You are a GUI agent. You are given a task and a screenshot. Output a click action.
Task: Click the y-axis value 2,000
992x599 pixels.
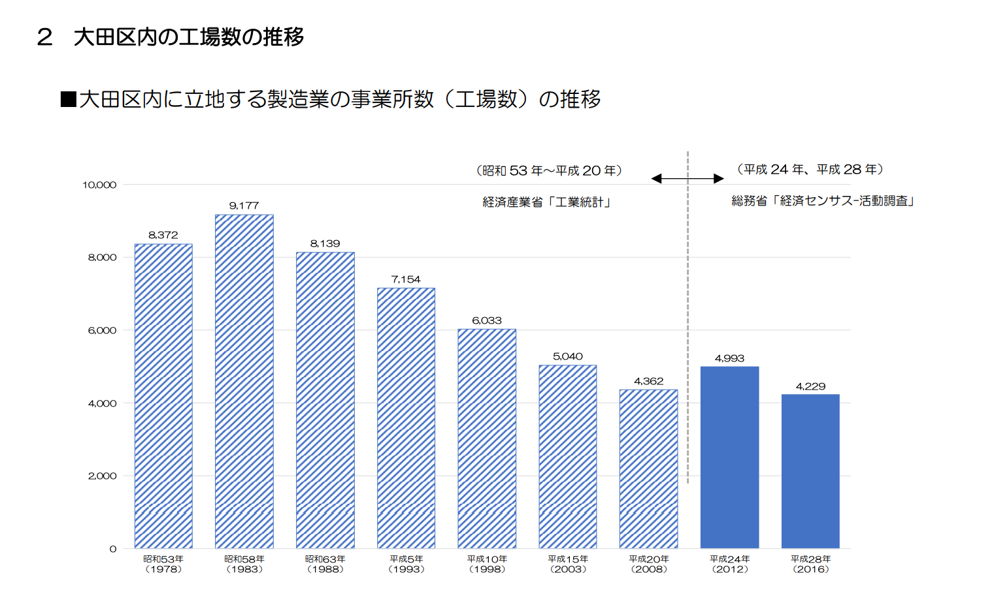[102, 476]
